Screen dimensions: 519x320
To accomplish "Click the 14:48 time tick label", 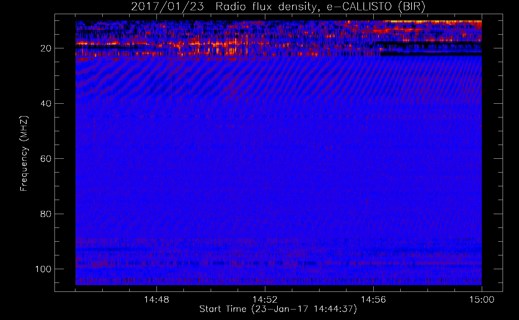I will [157, 300].
